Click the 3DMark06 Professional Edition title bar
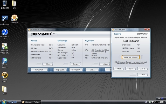 pos(69,30)
